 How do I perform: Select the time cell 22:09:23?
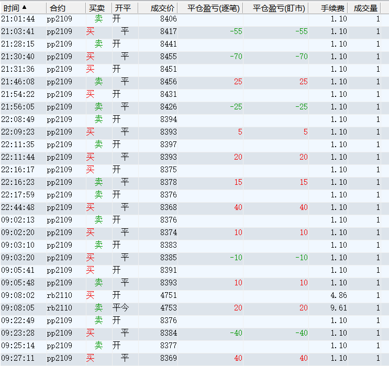(x=18, y=132)
